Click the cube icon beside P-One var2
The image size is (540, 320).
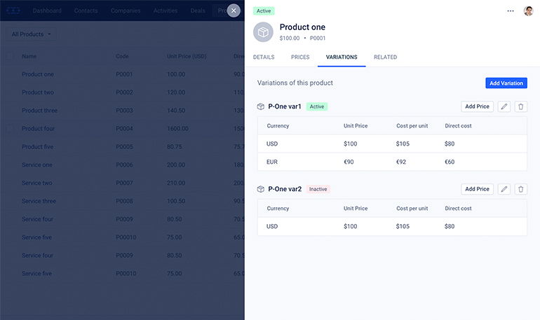click(261, 189)
